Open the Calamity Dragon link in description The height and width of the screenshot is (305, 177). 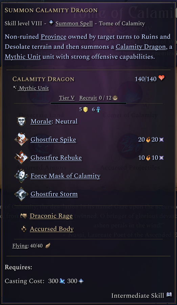[x=141, y=47]
